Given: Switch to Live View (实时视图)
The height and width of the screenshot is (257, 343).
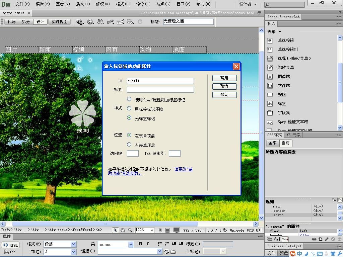Looking at the screenshot, I should tap(60, 22).
